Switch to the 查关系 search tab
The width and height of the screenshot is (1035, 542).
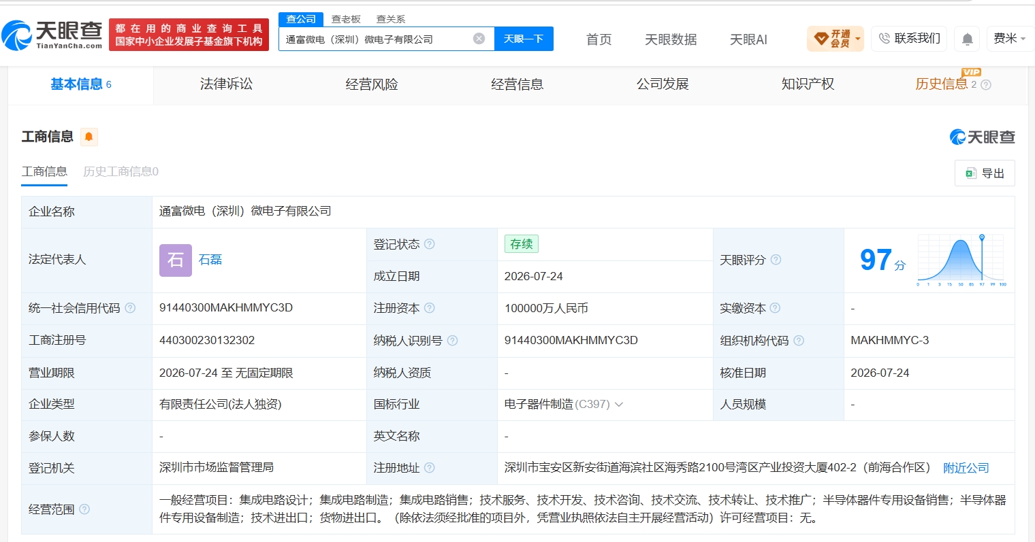[391, 19]
